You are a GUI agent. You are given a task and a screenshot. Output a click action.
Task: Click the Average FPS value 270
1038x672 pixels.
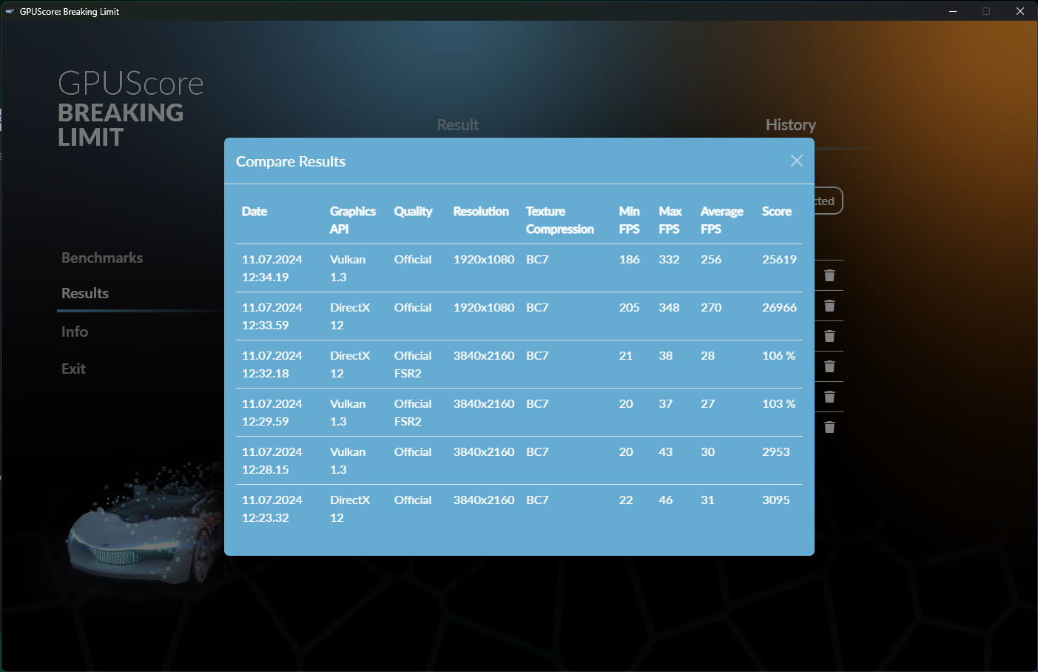711,308
